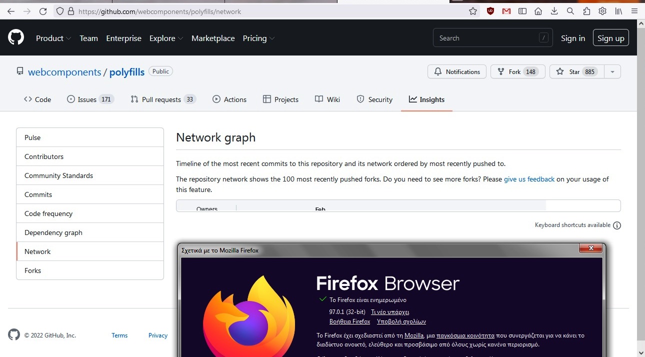Viewport: 645px width, 357px height.
Task: Toggle the Firefox sidebar icon
Action: [x=522, y=11]
